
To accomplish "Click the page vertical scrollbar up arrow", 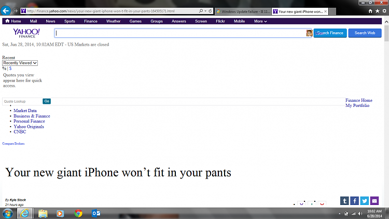I will coord(386,22).
